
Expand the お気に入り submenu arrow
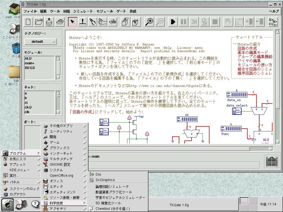[39, 159]
